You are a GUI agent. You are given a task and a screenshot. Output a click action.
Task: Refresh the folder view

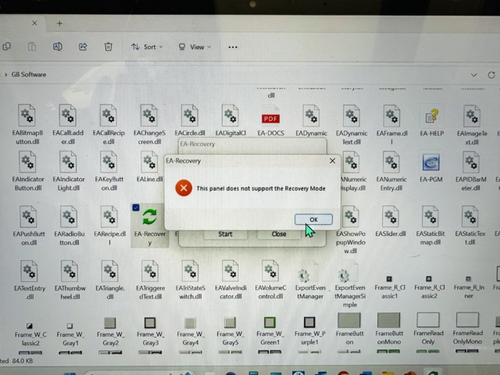pyautogui.click(x=491, y=75)
